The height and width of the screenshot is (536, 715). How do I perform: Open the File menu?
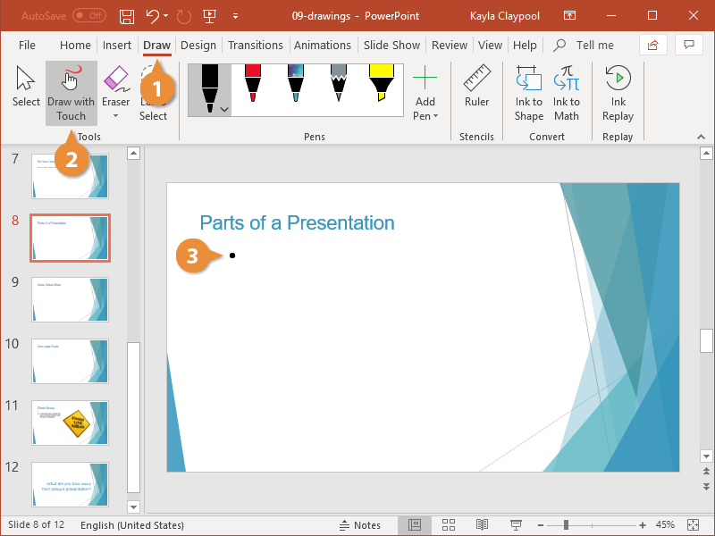27,46
